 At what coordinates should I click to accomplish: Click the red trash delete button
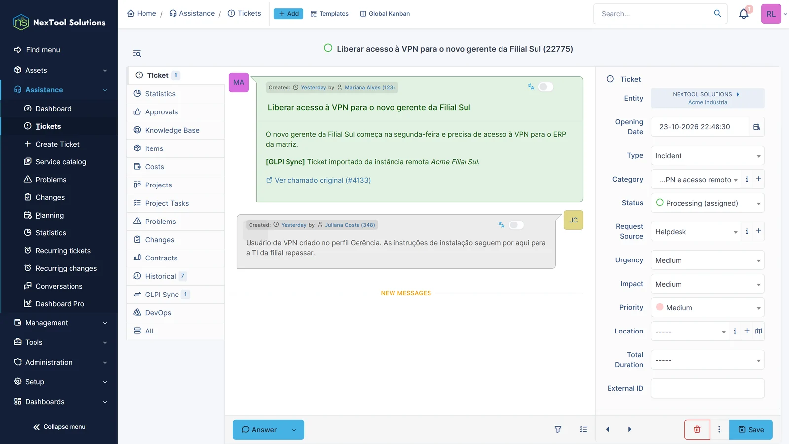tap(697, 430)
